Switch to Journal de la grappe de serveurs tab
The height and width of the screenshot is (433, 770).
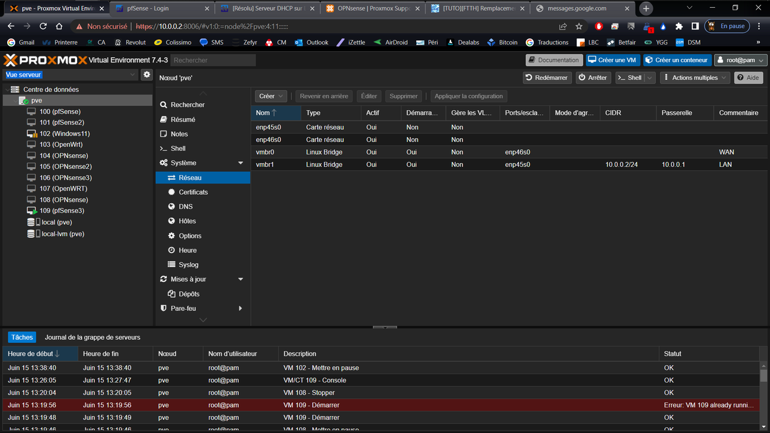click(x=93, y=337)
